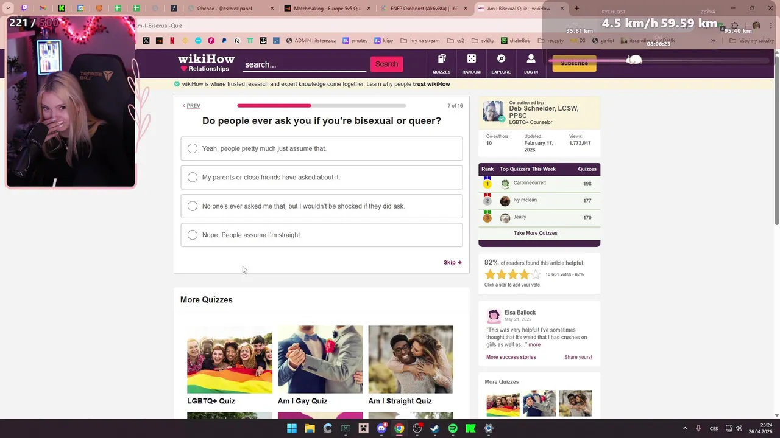780x438 pixels.
Task: Open Minecraft icon on taskbar
Action: [x=364, y=428]
